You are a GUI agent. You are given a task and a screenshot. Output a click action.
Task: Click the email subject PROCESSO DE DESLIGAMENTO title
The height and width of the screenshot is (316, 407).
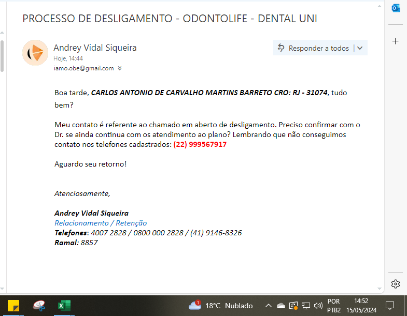click(x=170, y=19)
